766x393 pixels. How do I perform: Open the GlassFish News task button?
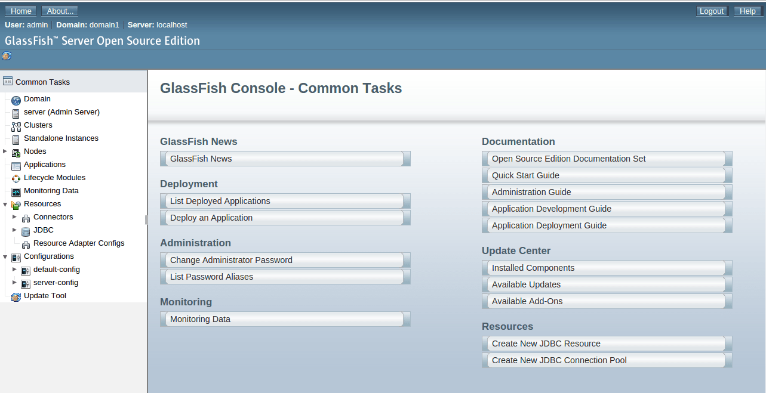tap(285, 159)
